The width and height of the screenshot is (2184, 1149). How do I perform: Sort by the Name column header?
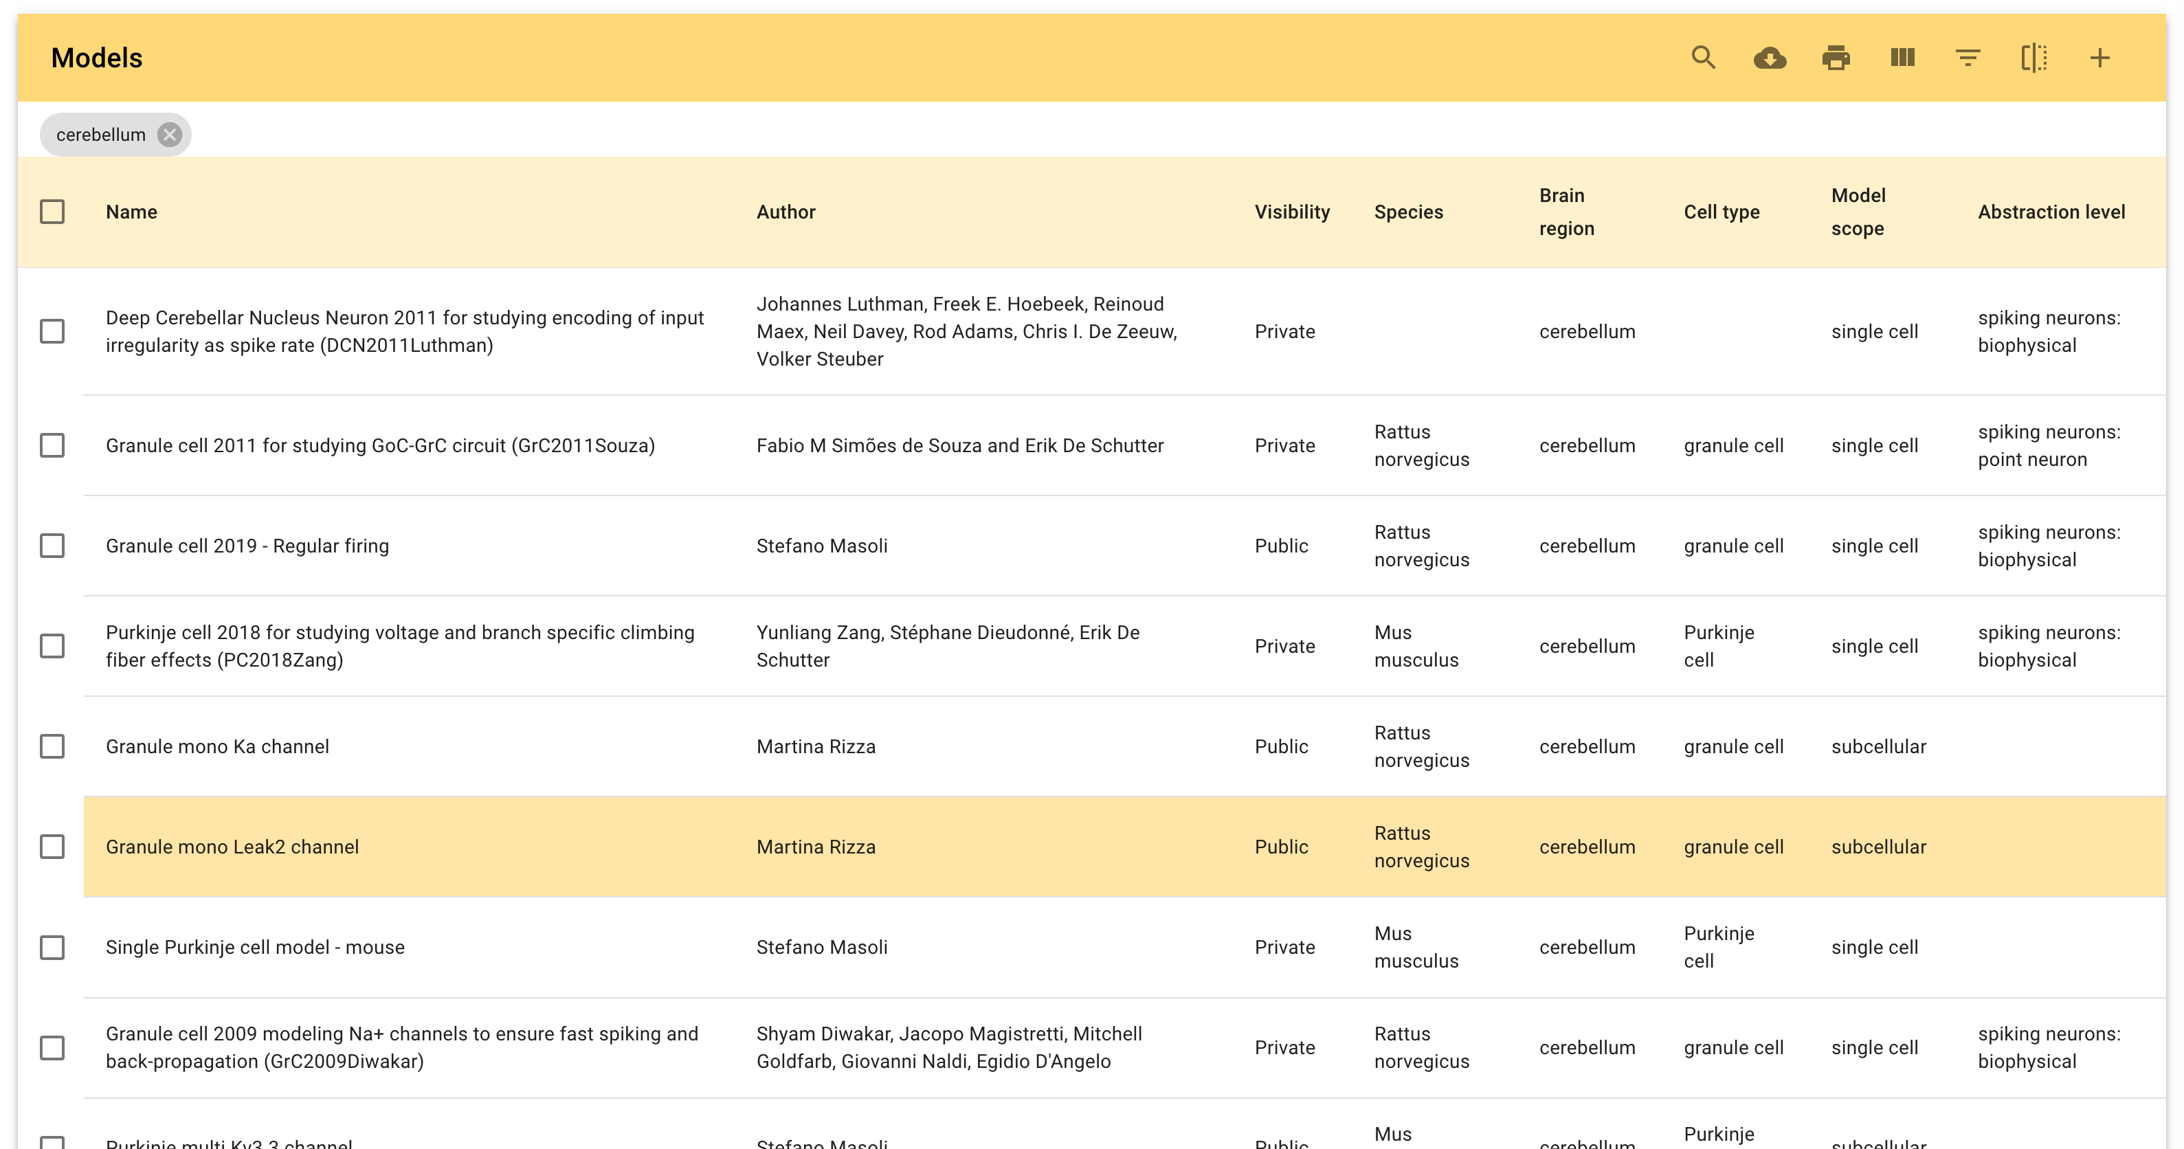[x=131, y=212]
